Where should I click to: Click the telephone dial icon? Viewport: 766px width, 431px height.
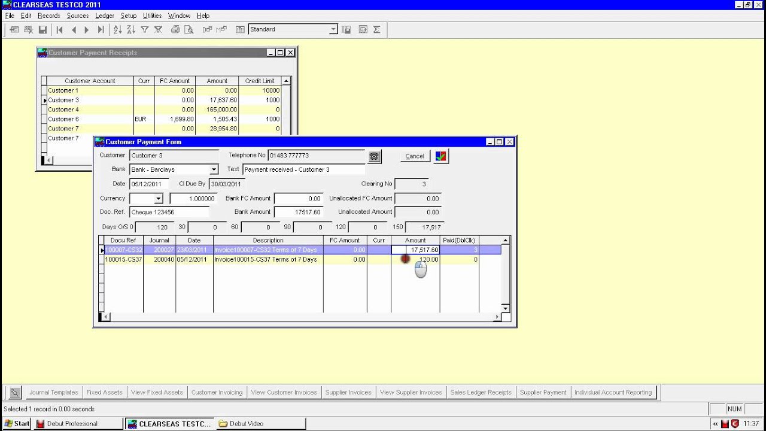tap(375, 157)
